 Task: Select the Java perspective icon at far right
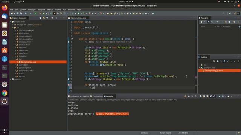click(238, 13)
